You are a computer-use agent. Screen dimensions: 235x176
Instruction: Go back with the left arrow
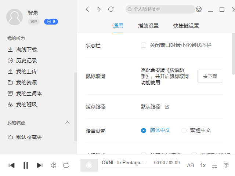point(88,9)
